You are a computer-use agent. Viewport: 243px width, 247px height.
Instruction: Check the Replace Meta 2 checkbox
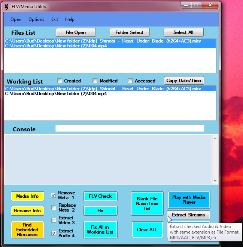coord(54,207)
